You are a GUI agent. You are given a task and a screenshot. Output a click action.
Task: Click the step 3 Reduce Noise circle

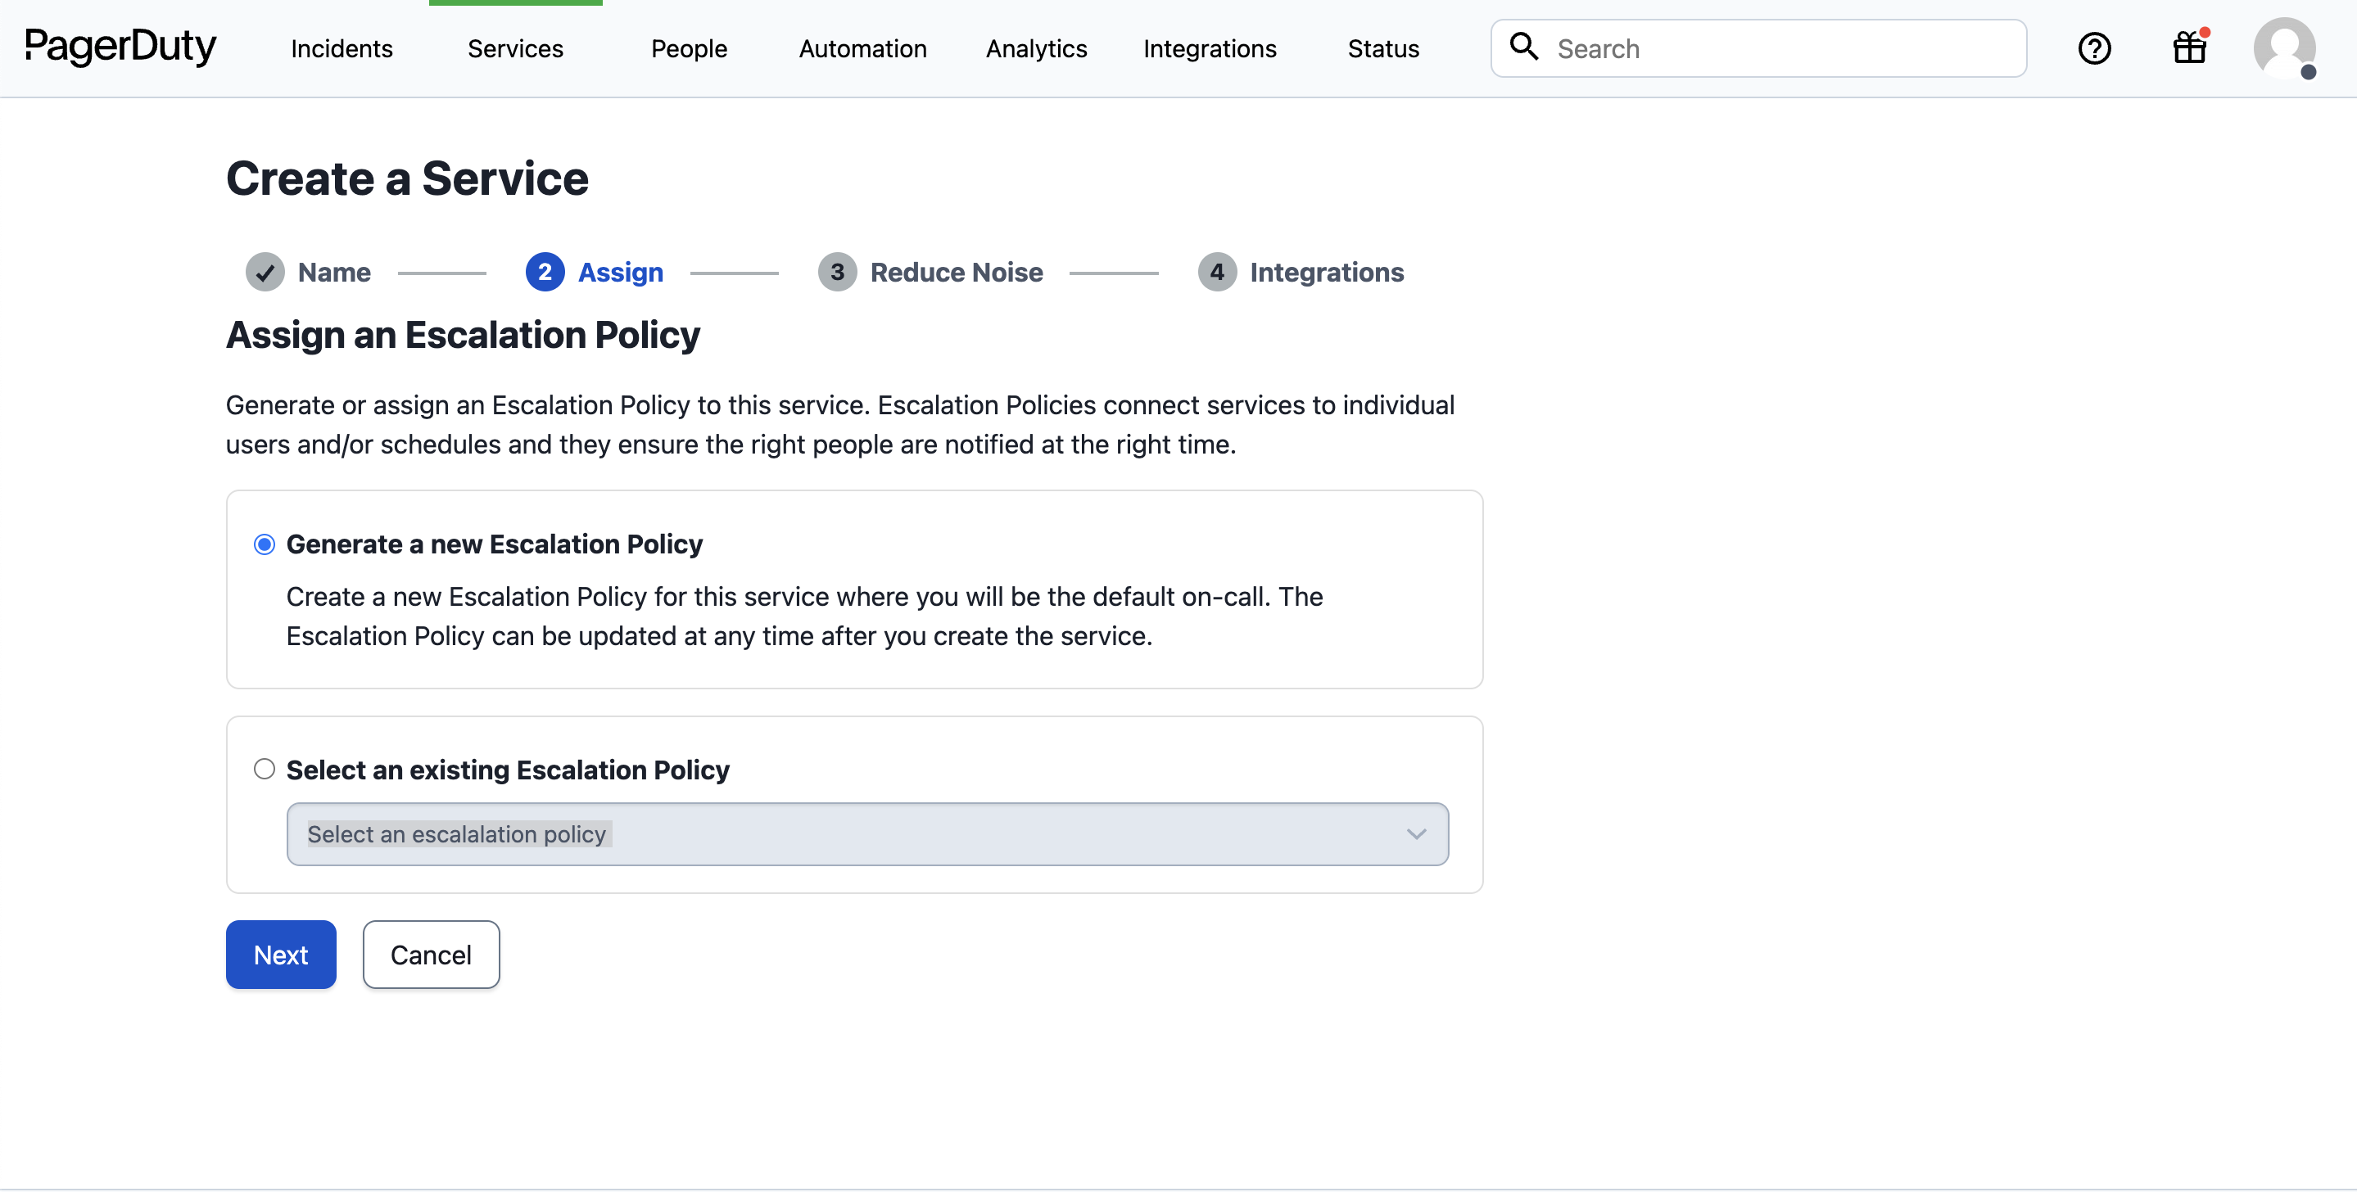(836, 272)
